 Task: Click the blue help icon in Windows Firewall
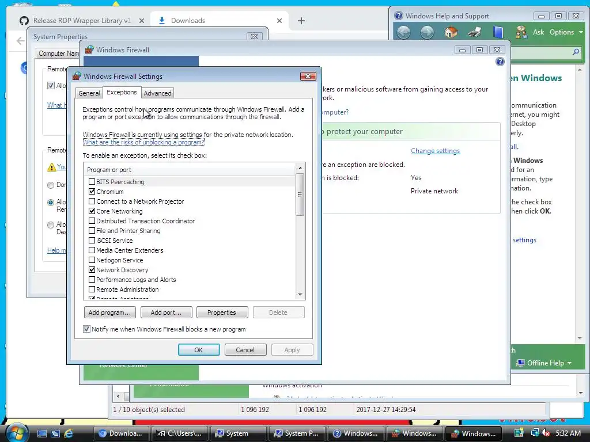(500, 62)
